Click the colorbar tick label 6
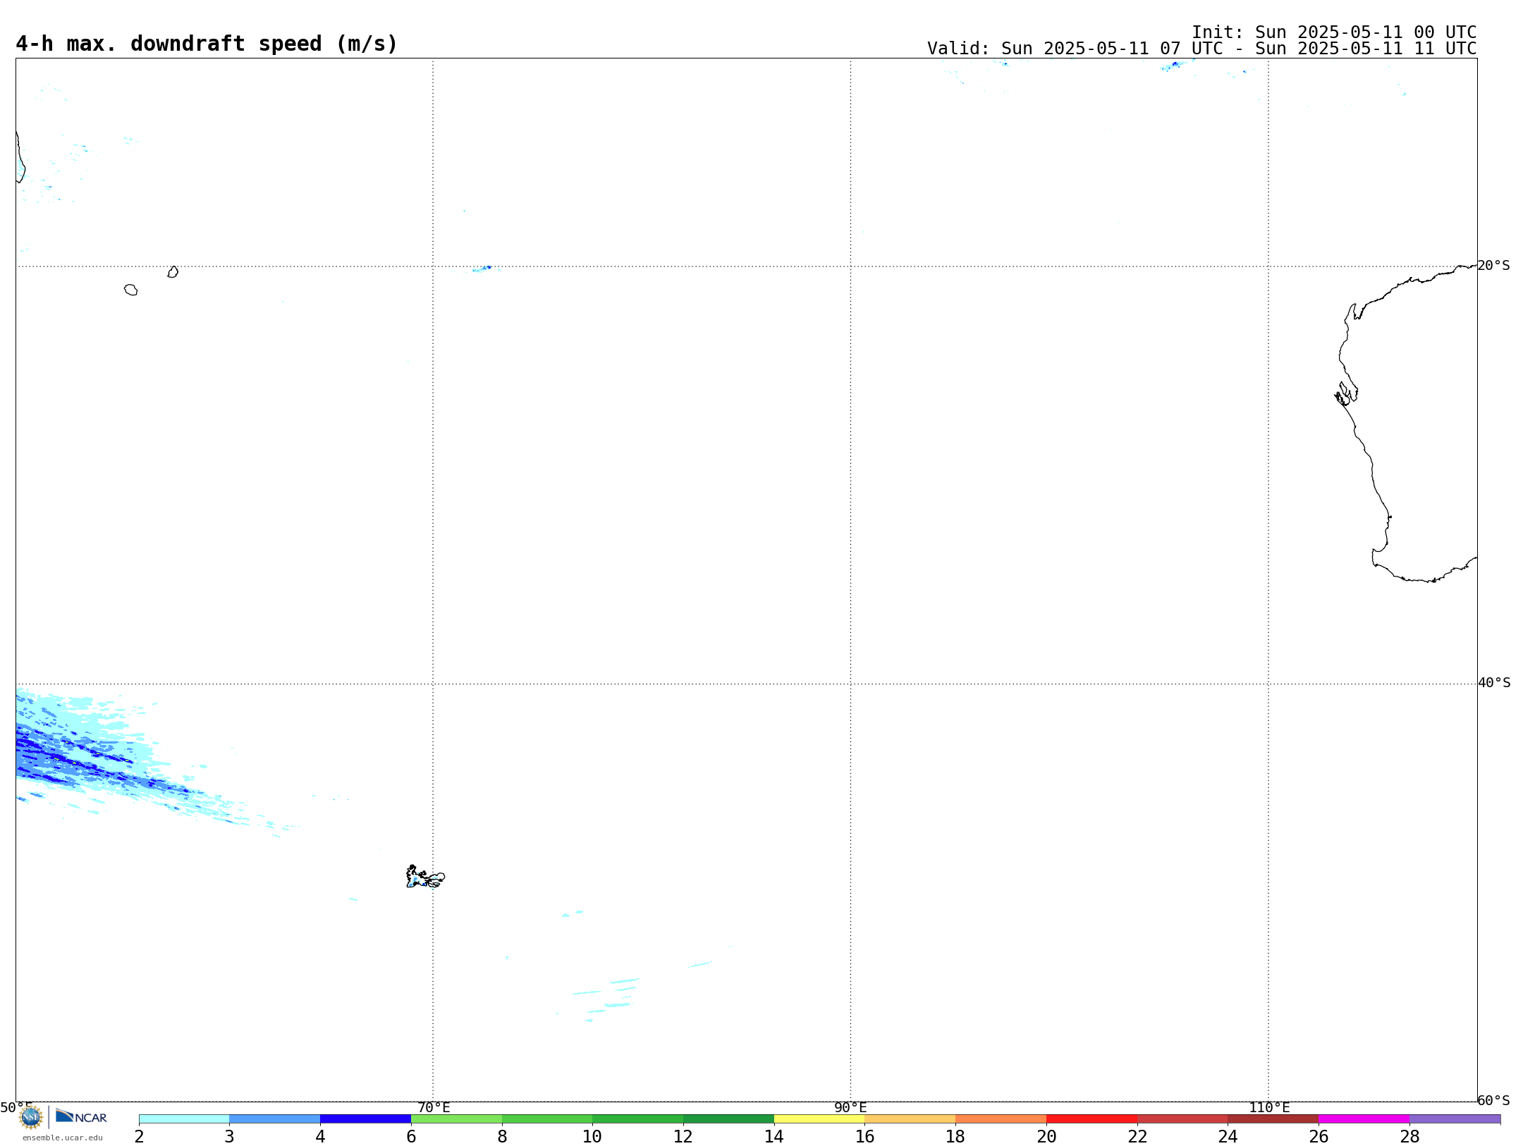Image resolution: width=1523 pixels, height=1146 pixels. [x=411, y=1136]
